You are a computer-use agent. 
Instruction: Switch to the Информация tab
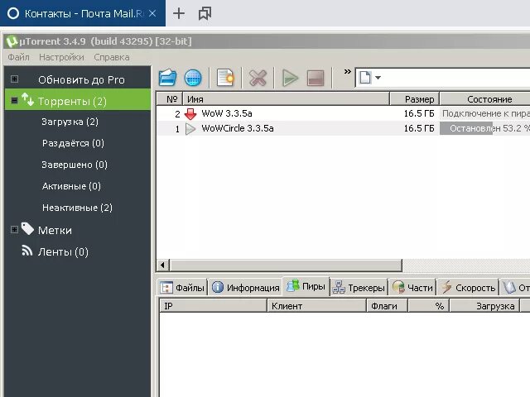(246, 287)
